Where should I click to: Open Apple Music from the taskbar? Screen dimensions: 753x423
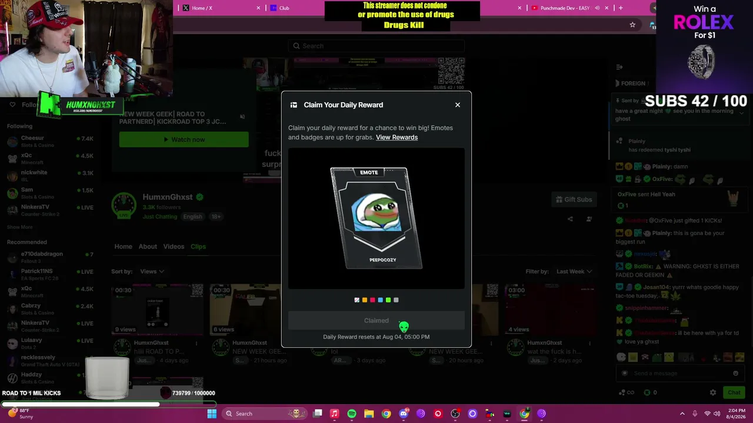pos(334,414)
